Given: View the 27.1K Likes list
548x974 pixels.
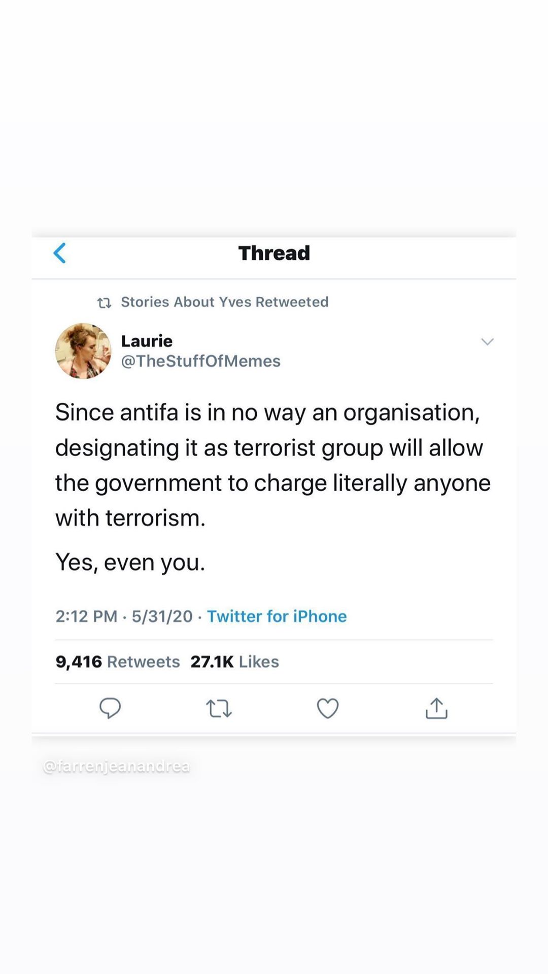Looking at the screenshot, I should 234,662.
